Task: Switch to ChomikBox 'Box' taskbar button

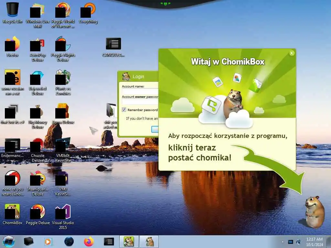Action: [129, 242]
